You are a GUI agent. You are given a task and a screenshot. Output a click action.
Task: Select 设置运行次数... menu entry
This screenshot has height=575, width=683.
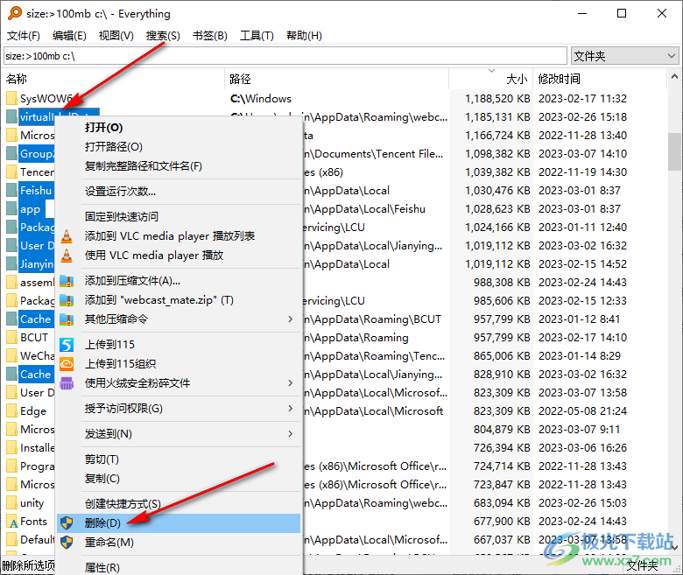(179, 192)
